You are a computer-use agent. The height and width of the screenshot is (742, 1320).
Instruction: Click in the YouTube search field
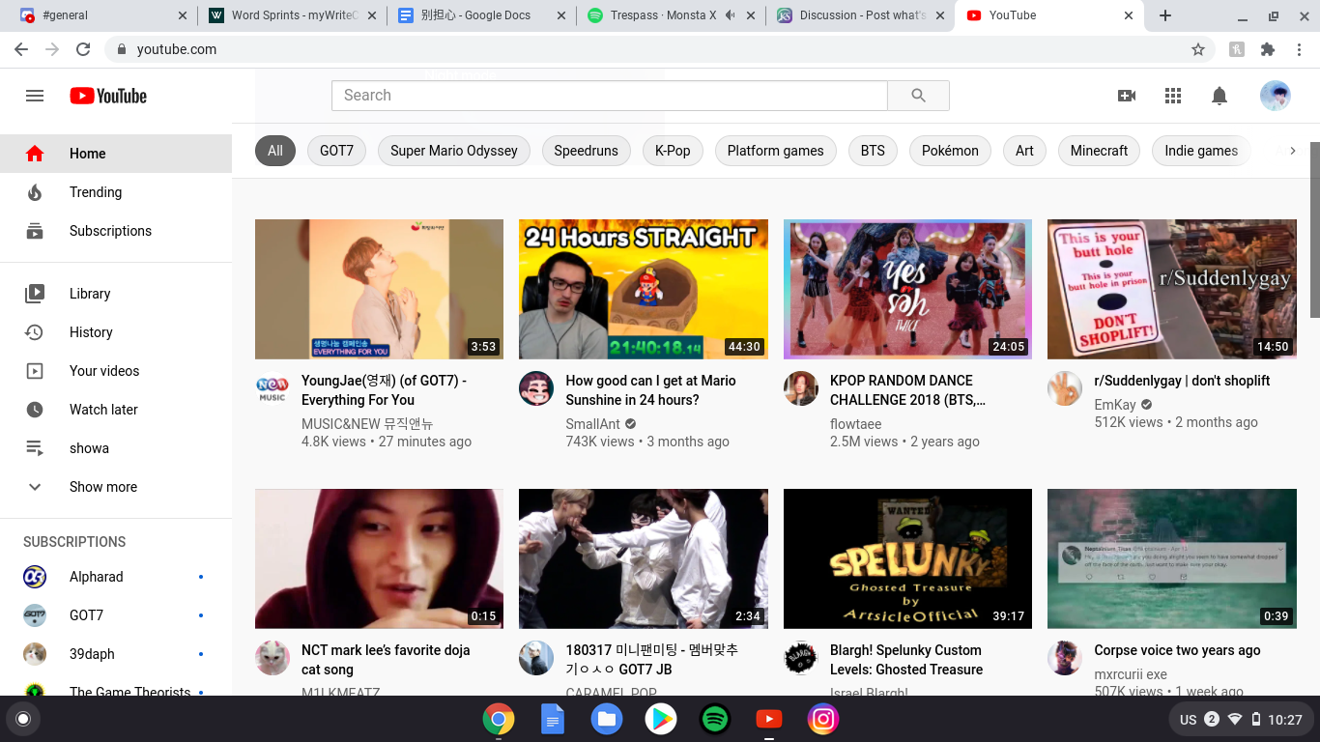[610, 96]
